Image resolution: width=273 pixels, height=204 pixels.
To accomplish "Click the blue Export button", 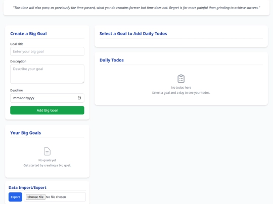I will 15,197.
